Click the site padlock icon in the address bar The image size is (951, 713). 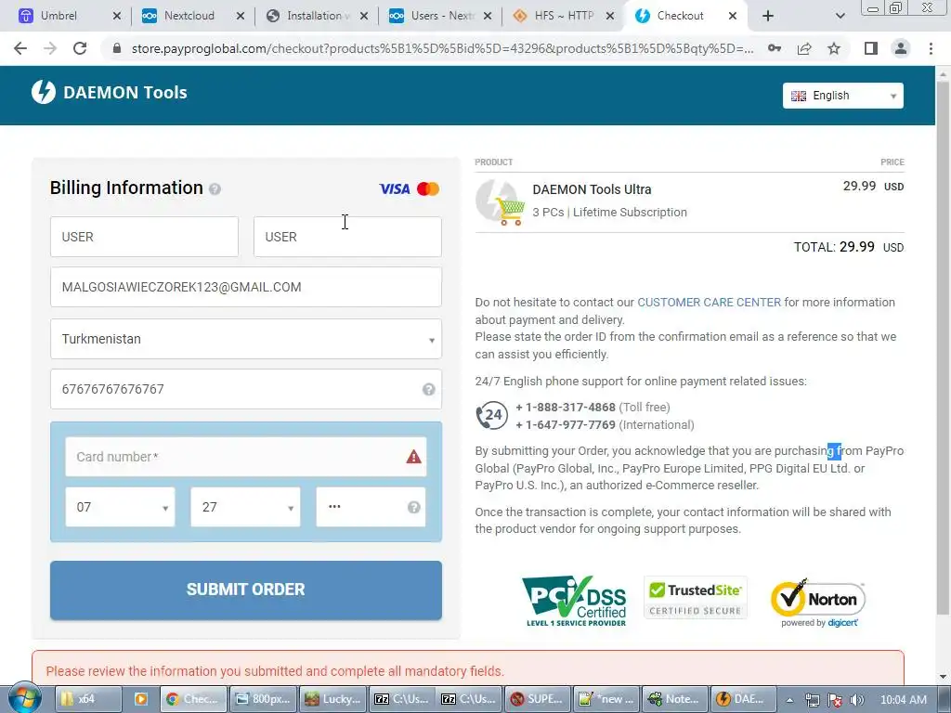(x=117, y=48)
